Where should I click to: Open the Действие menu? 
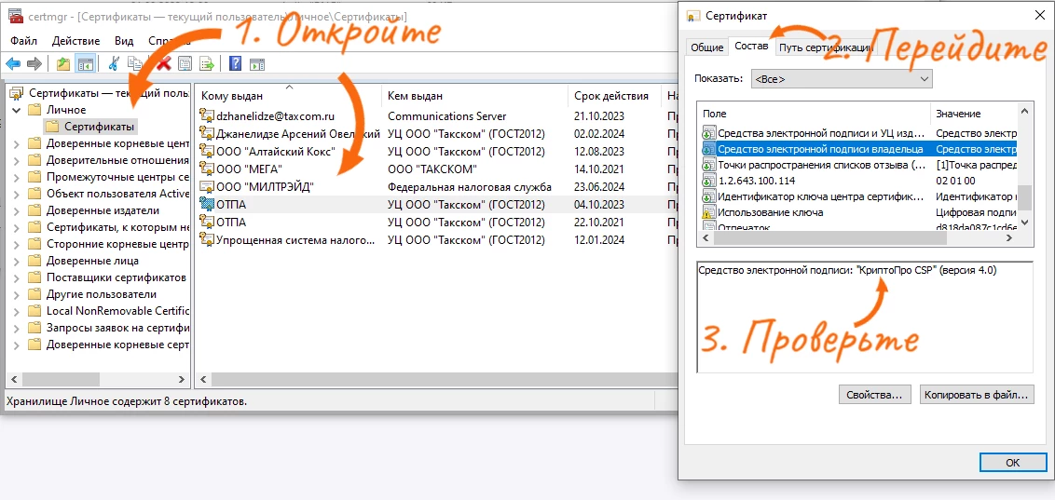coord(75,41)
